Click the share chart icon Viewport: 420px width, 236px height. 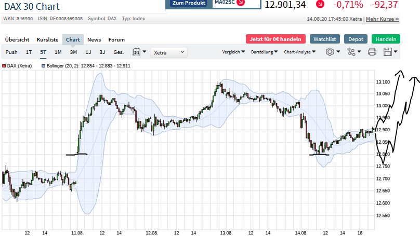[351, 52]
